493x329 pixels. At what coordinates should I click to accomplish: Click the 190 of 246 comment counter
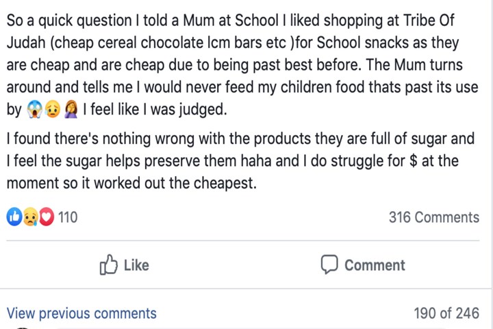pyautogui.click(x=446, y=313)
